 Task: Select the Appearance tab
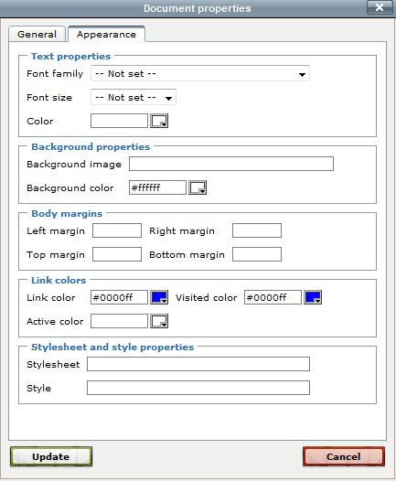tap(106, 34)
